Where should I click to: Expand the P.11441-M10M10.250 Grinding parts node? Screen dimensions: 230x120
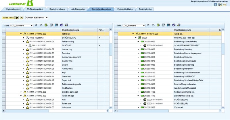[x=21, y=92]
